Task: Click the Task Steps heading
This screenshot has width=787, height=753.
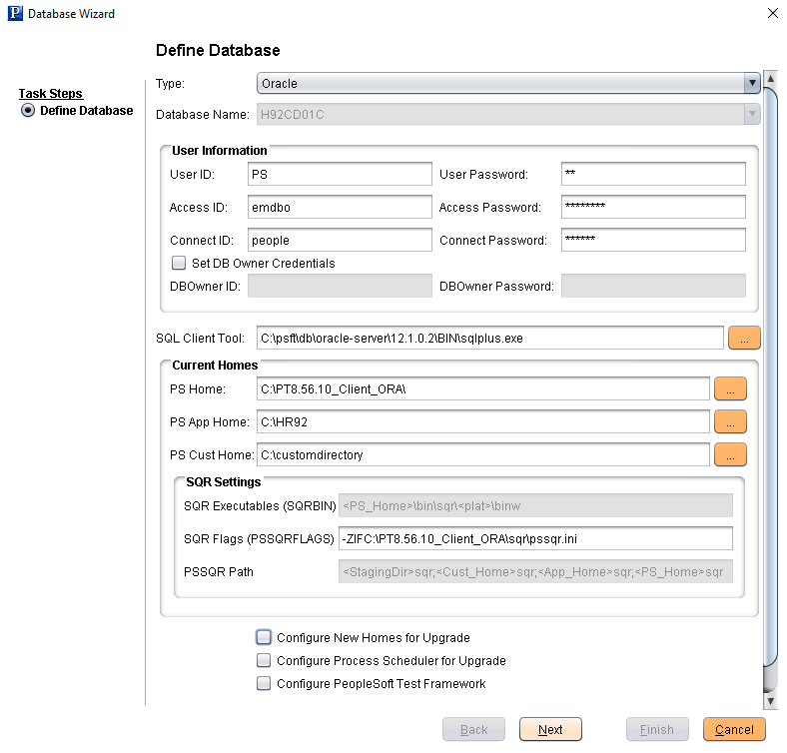Action: click(51, 93)
